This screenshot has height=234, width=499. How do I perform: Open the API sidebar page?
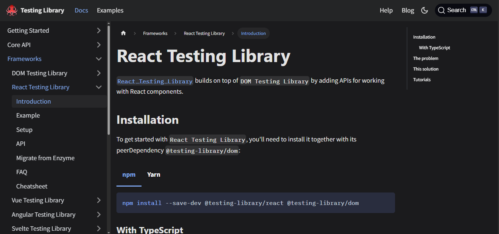point(21,144)
